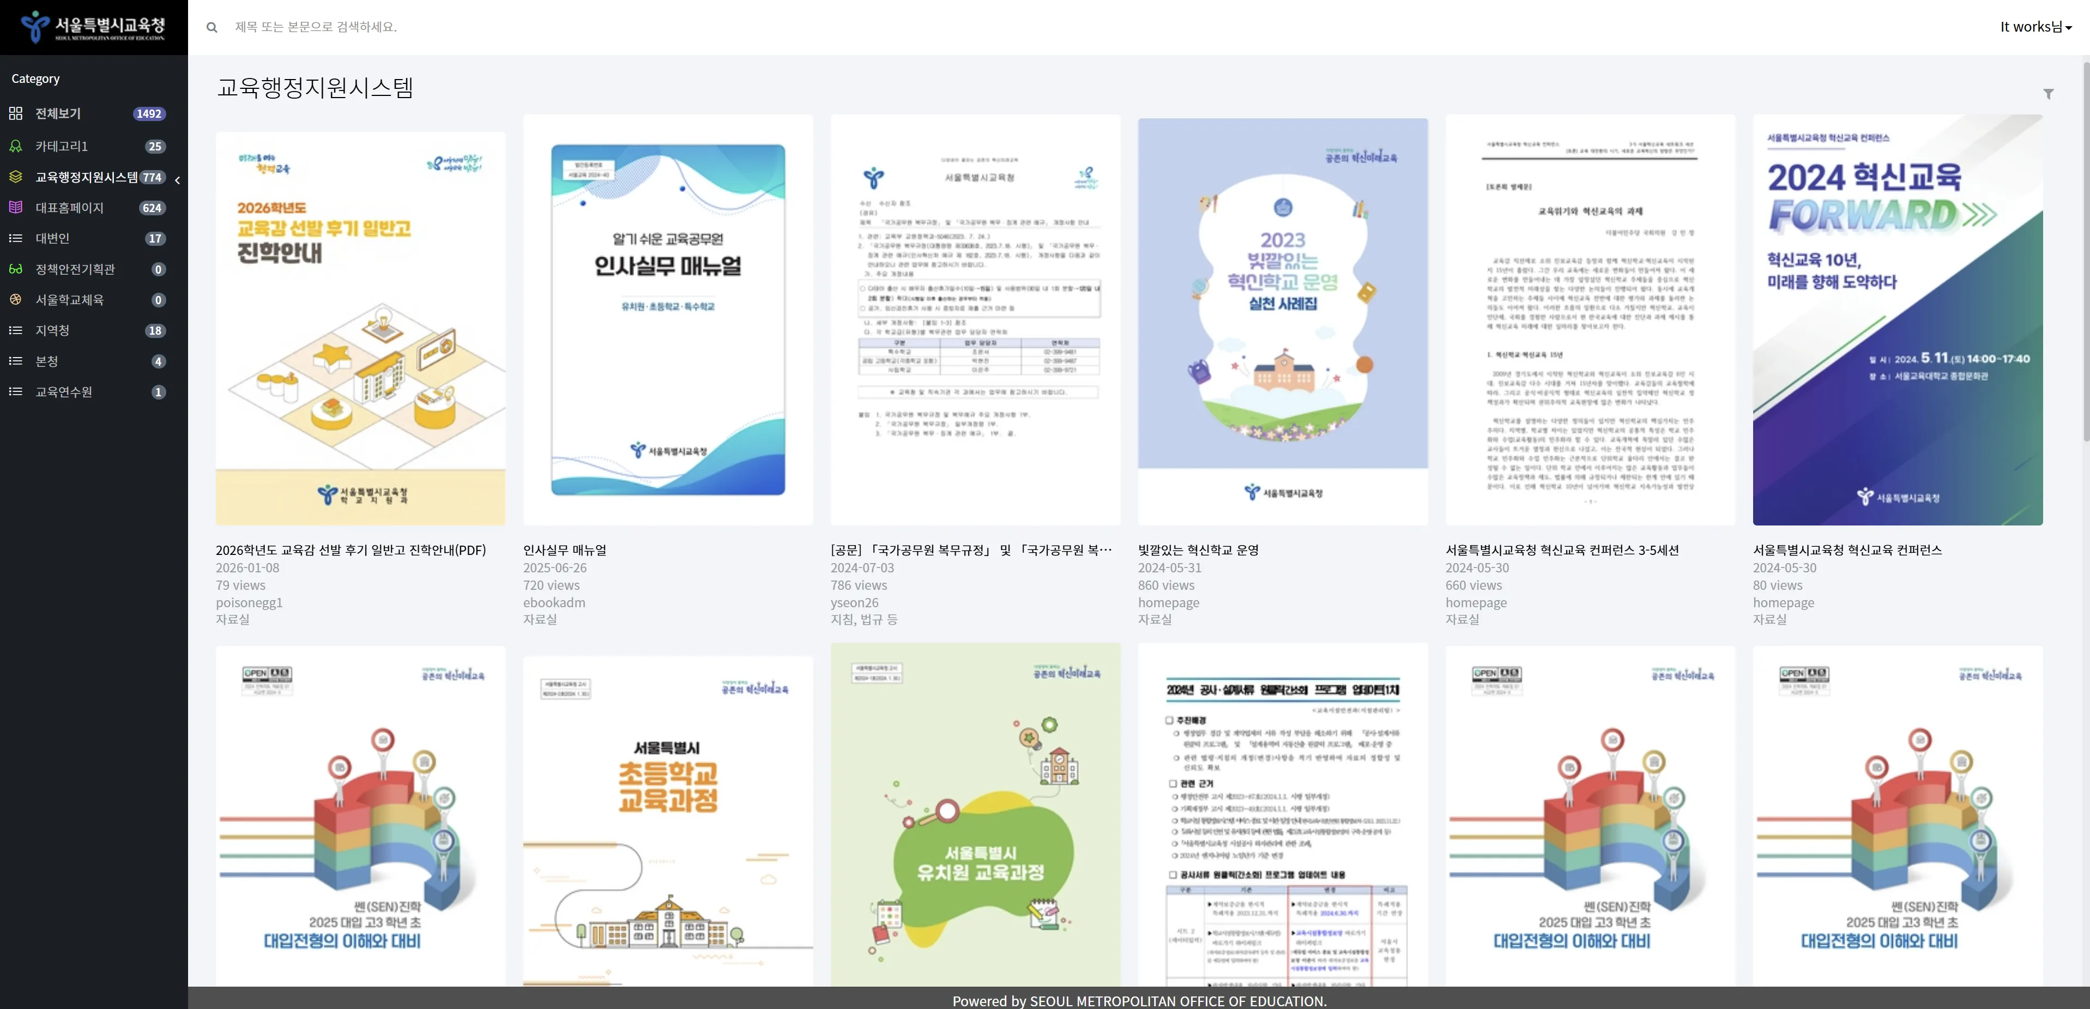This screenshot has height=1009, width=2090.
Task: Click the search magnifier icon
Action: point(212,28)
